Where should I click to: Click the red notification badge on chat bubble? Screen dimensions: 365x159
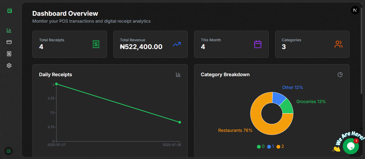(x=356, y=141)
